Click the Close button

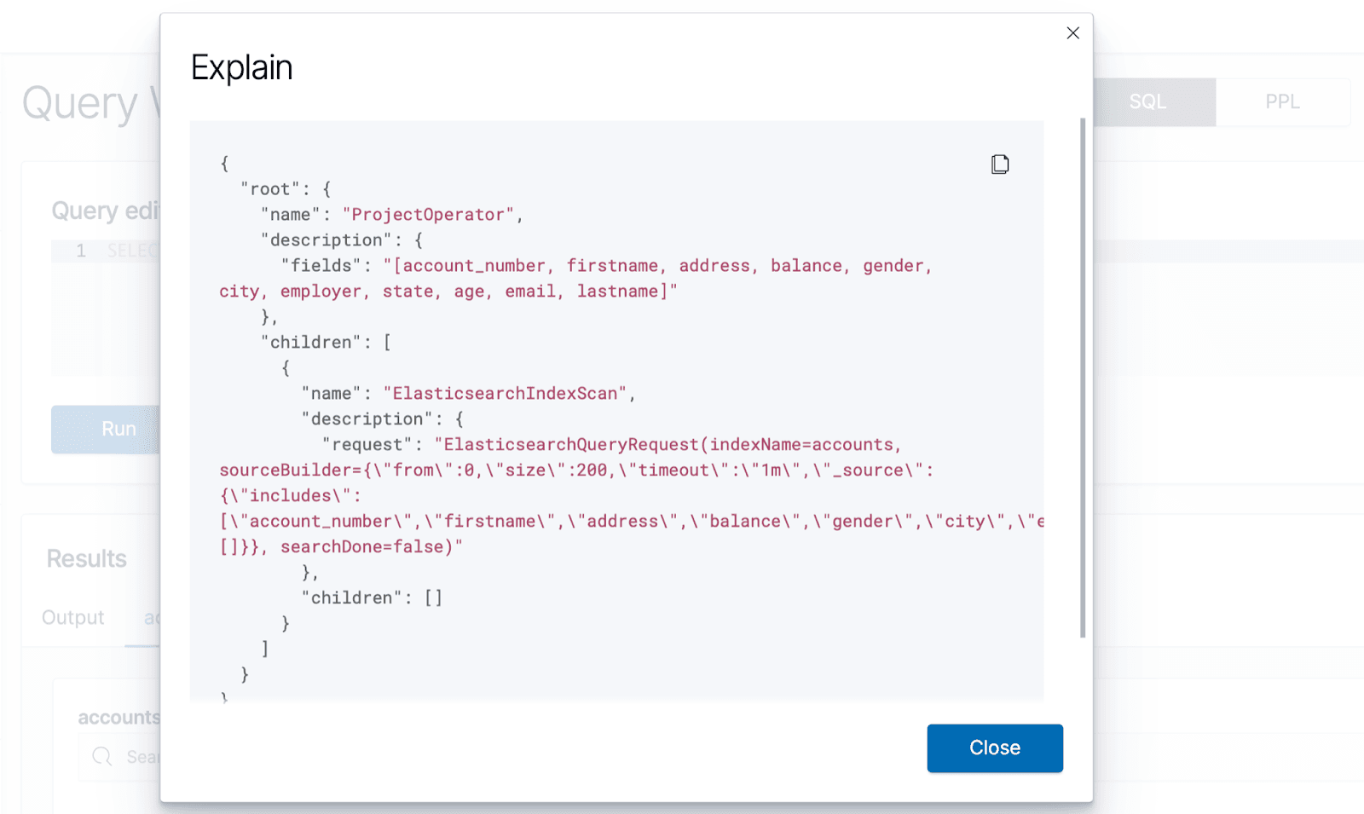click(x=994, y=748)
